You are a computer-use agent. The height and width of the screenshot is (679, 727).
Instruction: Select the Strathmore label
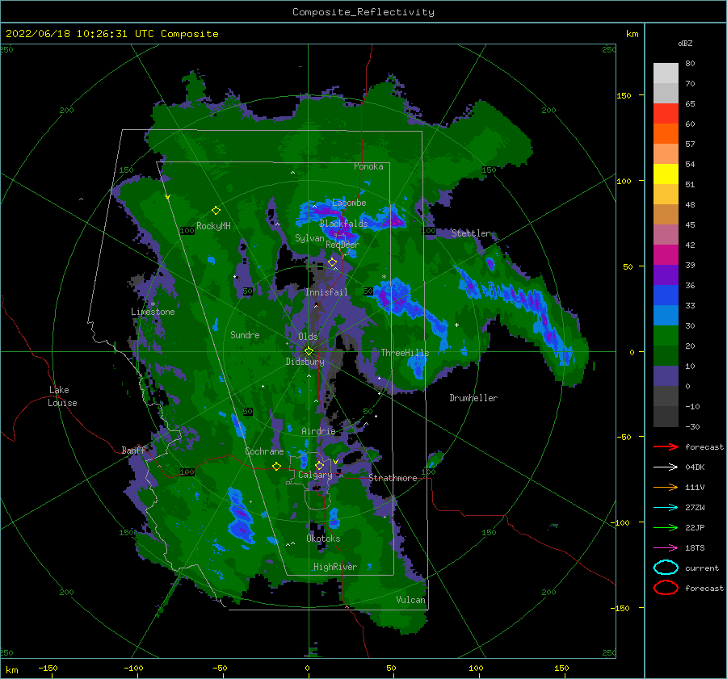click(393, 478)
